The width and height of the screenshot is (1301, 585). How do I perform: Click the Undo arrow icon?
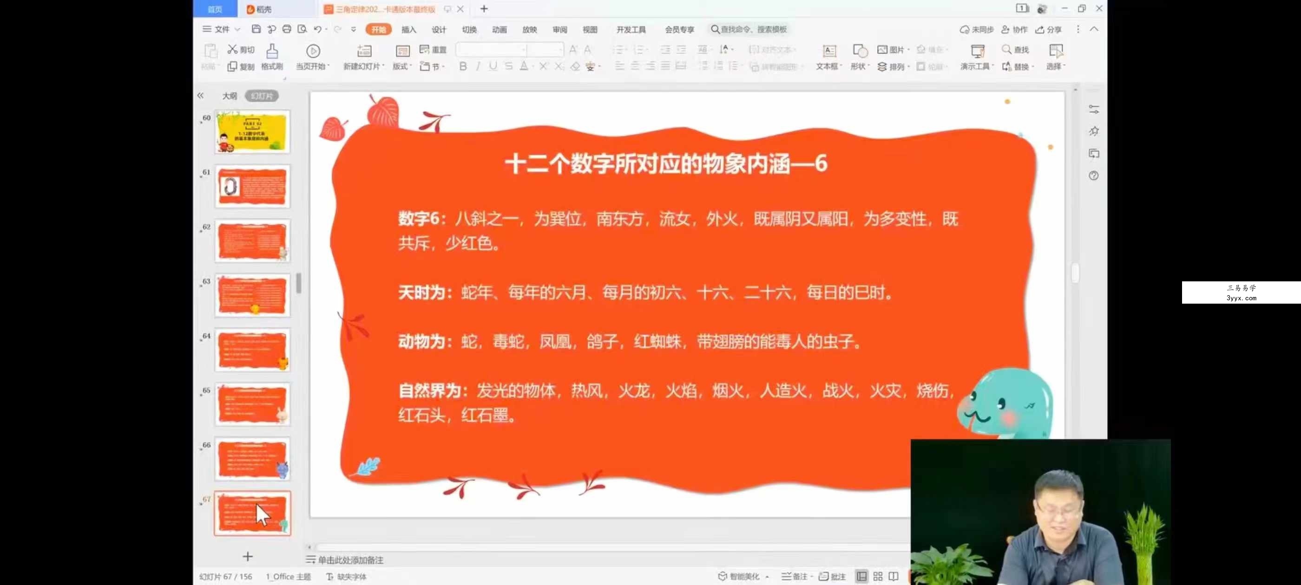[317, 29]
